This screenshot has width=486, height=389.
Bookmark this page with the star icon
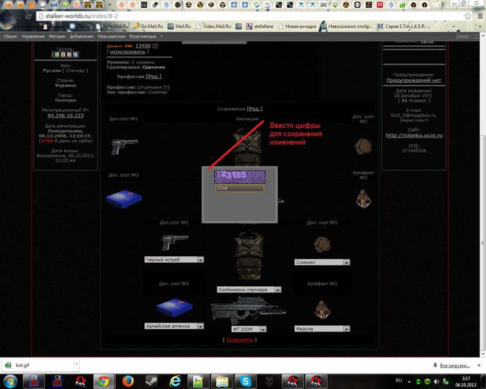(x=468, y=16)
